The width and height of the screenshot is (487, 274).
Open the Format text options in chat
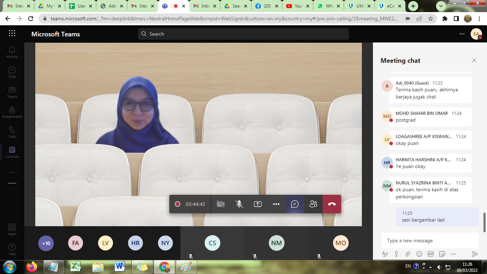(x=385, y=254)
